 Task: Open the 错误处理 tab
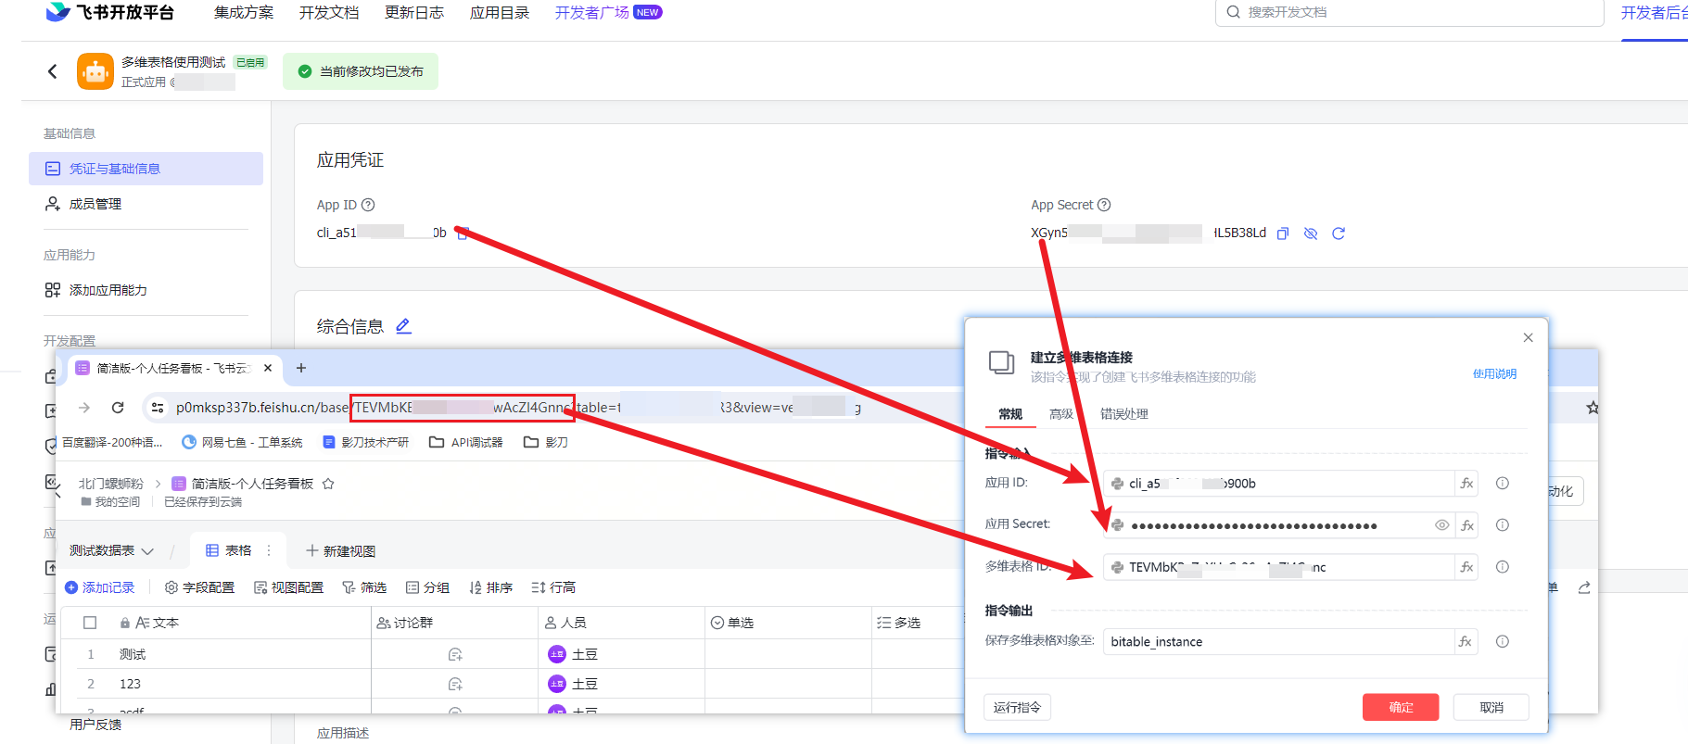(x=1123, y=414)
